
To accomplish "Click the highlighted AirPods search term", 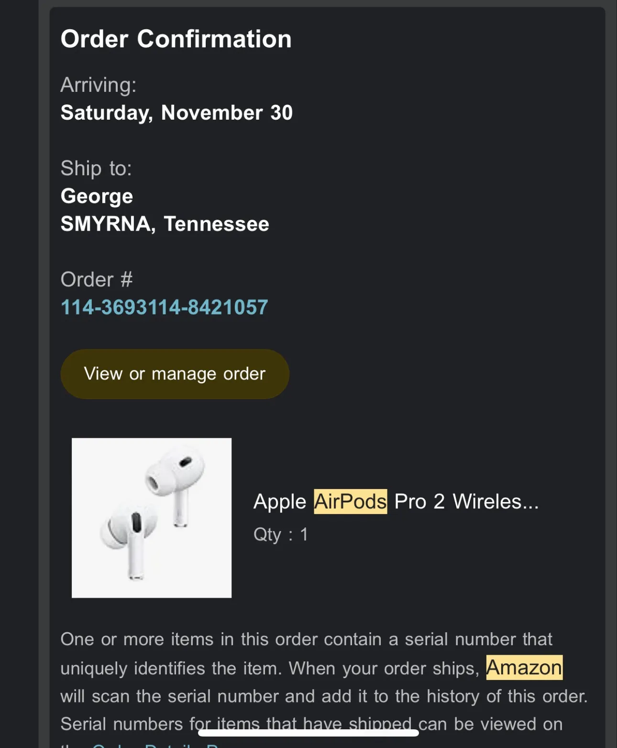I will [x=351, y=502].
